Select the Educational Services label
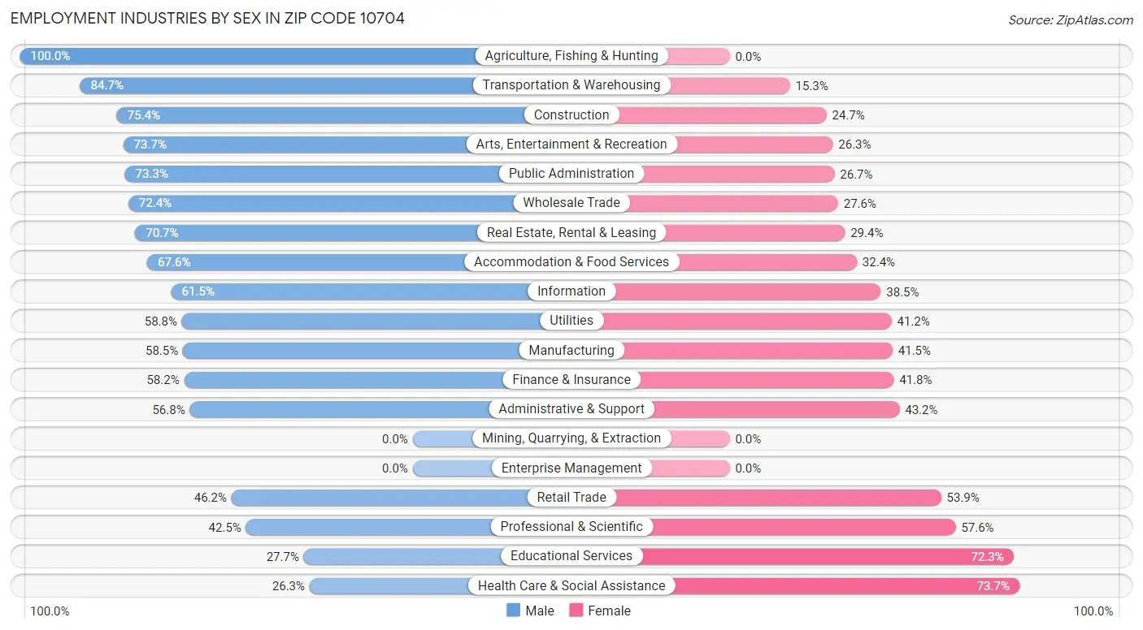1143x630 pixels. [571, 556]
